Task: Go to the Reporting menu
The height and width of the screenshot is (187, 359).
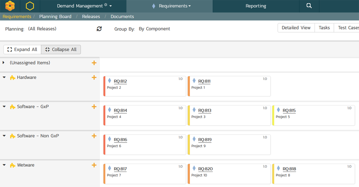Action: pos(256,6)
